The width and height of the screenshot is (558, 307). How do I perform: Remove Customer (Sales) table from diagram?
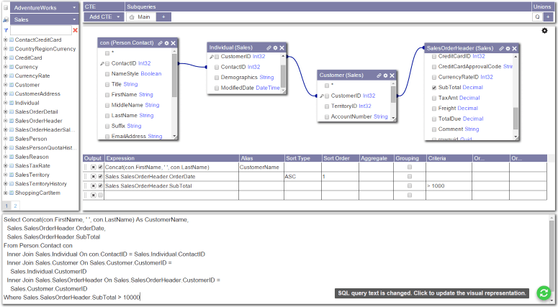coord(392,75)
